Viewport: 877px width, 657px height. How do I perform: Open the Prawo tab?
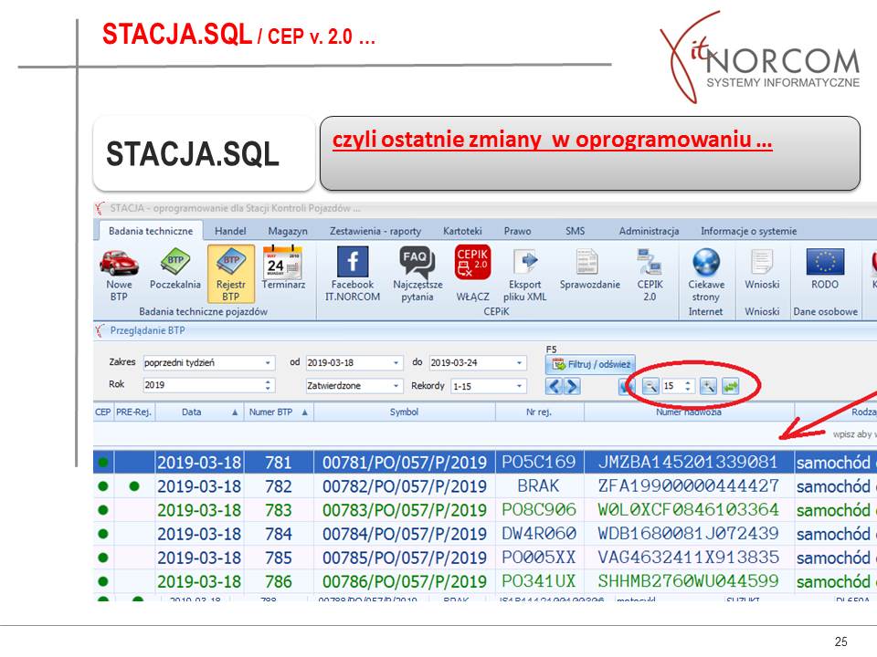517,231
